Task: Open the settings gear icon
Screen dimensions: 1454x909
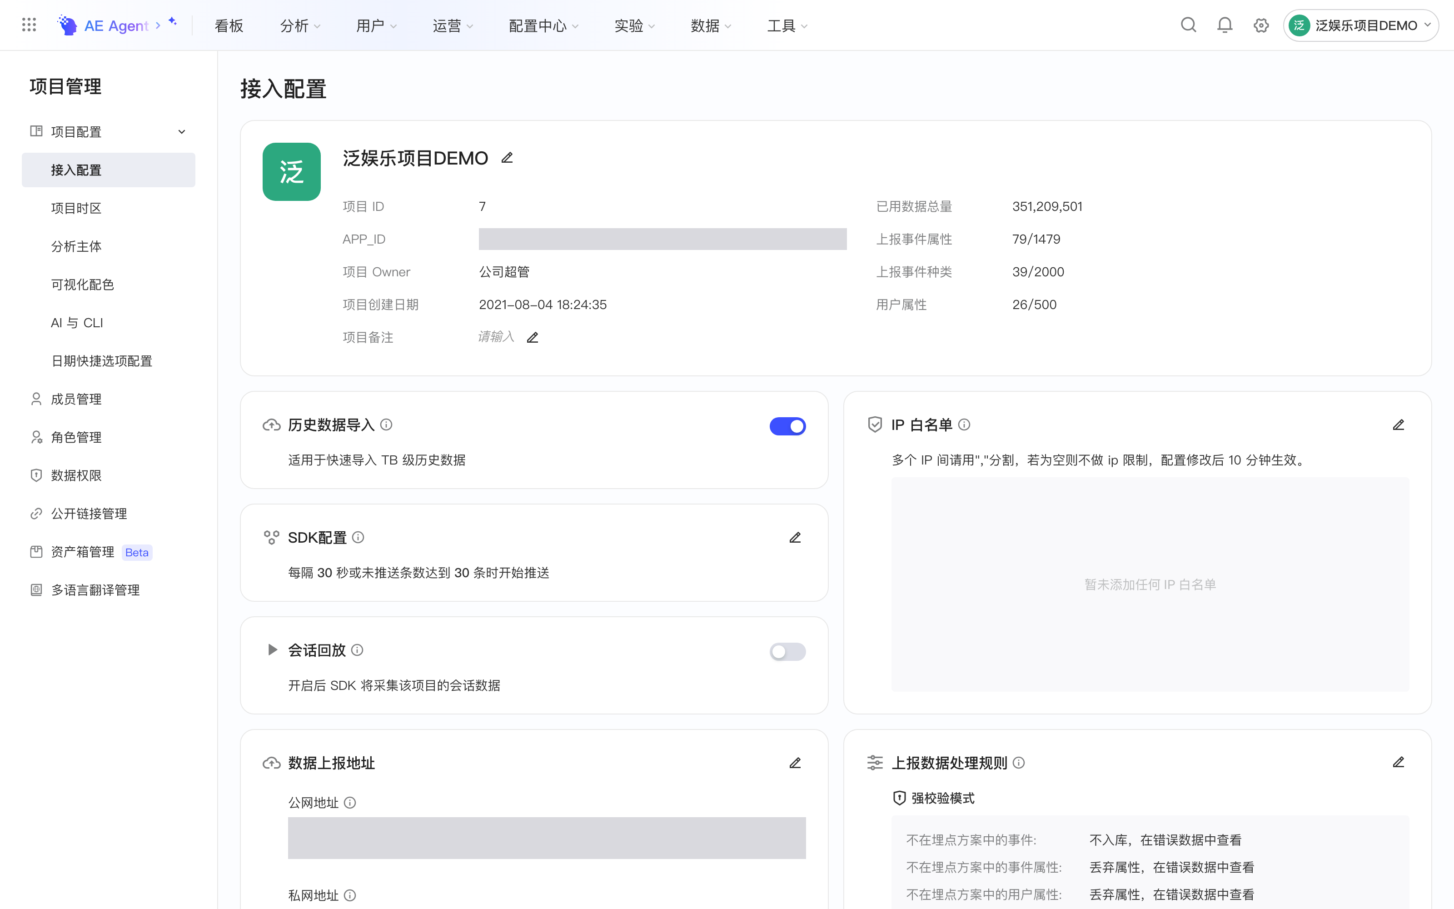Action: click(x=1261, y=25)
